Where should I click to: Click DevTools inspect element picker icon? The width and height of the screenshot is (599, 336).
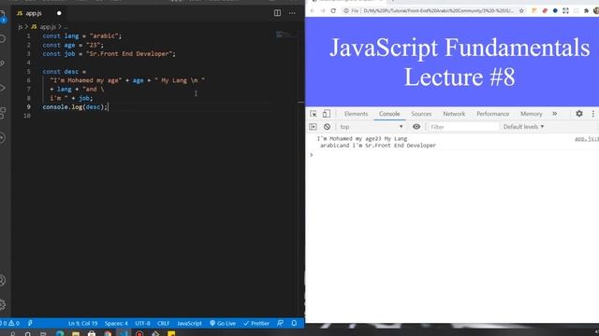(x=314, y=114)
